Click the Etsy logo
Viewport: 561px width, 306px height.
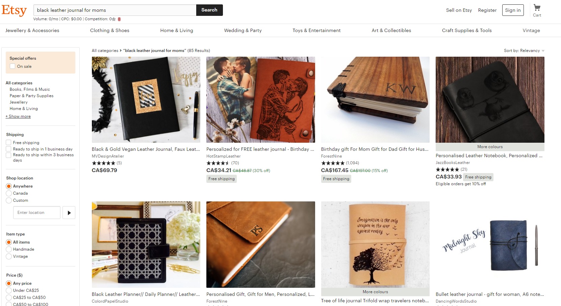[14, 10]
